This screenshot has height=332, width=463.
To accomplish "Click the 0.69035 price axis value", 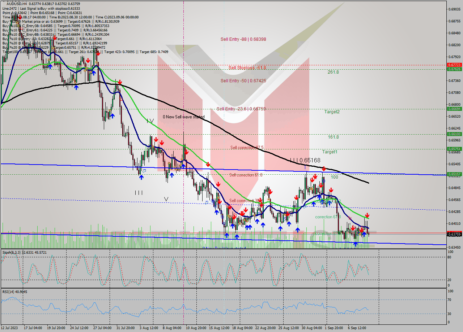I will pyautogui.click(x=455, y=9).
